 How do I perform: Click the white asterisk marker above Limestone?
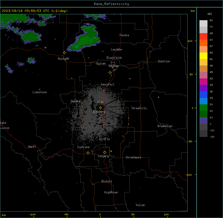coord(40,90)
